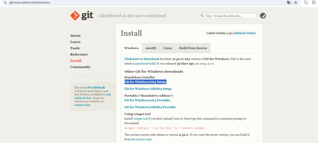
Task: Click the 'Standalone Installer' heading
Action: coord(140,77)
